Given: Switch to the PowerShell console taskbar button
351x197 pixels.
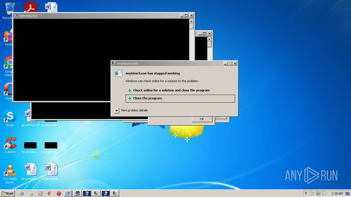Looking at the screenshot, I should click(68, 193).
